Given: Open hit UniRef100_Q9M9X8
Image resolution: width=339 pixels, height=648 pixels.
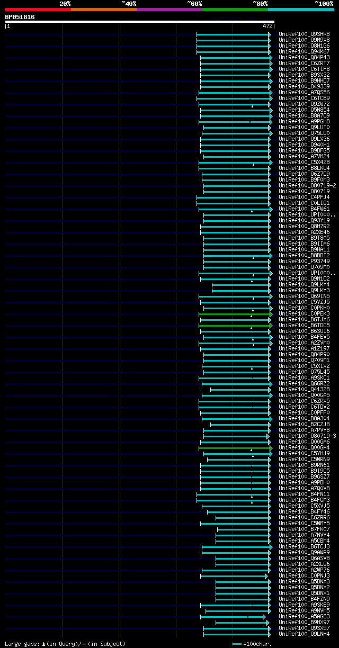Looking at the screenshot, I should tap(304, 40).
